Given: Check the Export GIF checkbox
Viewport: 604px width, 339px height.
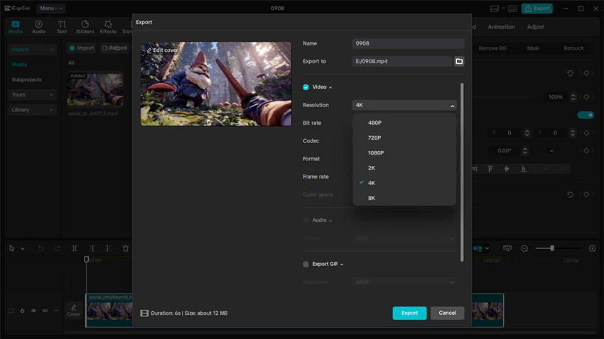Looking at the screenshot, I should (x=306, y=264).
